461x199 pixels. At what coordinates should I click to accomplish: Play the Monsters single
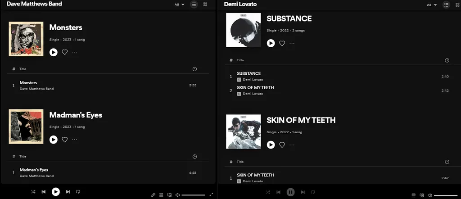click(53, 52)
